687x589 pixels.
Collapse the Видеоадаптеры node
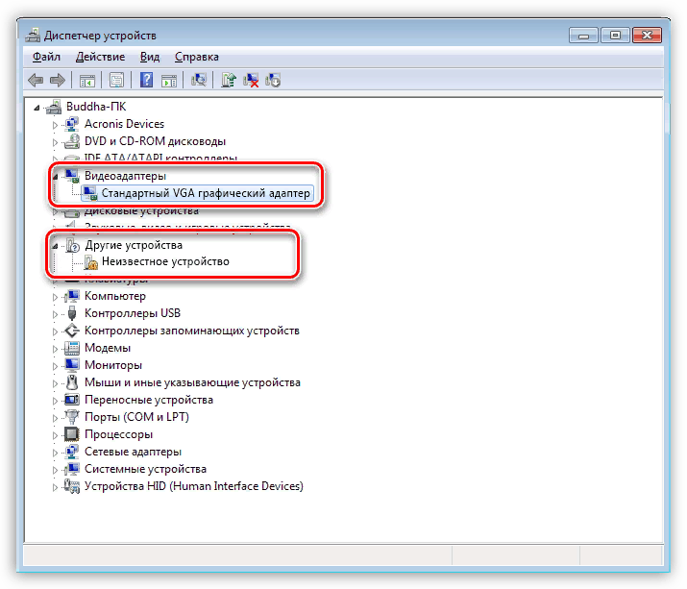pyautogui.click(x=55, y=177)
